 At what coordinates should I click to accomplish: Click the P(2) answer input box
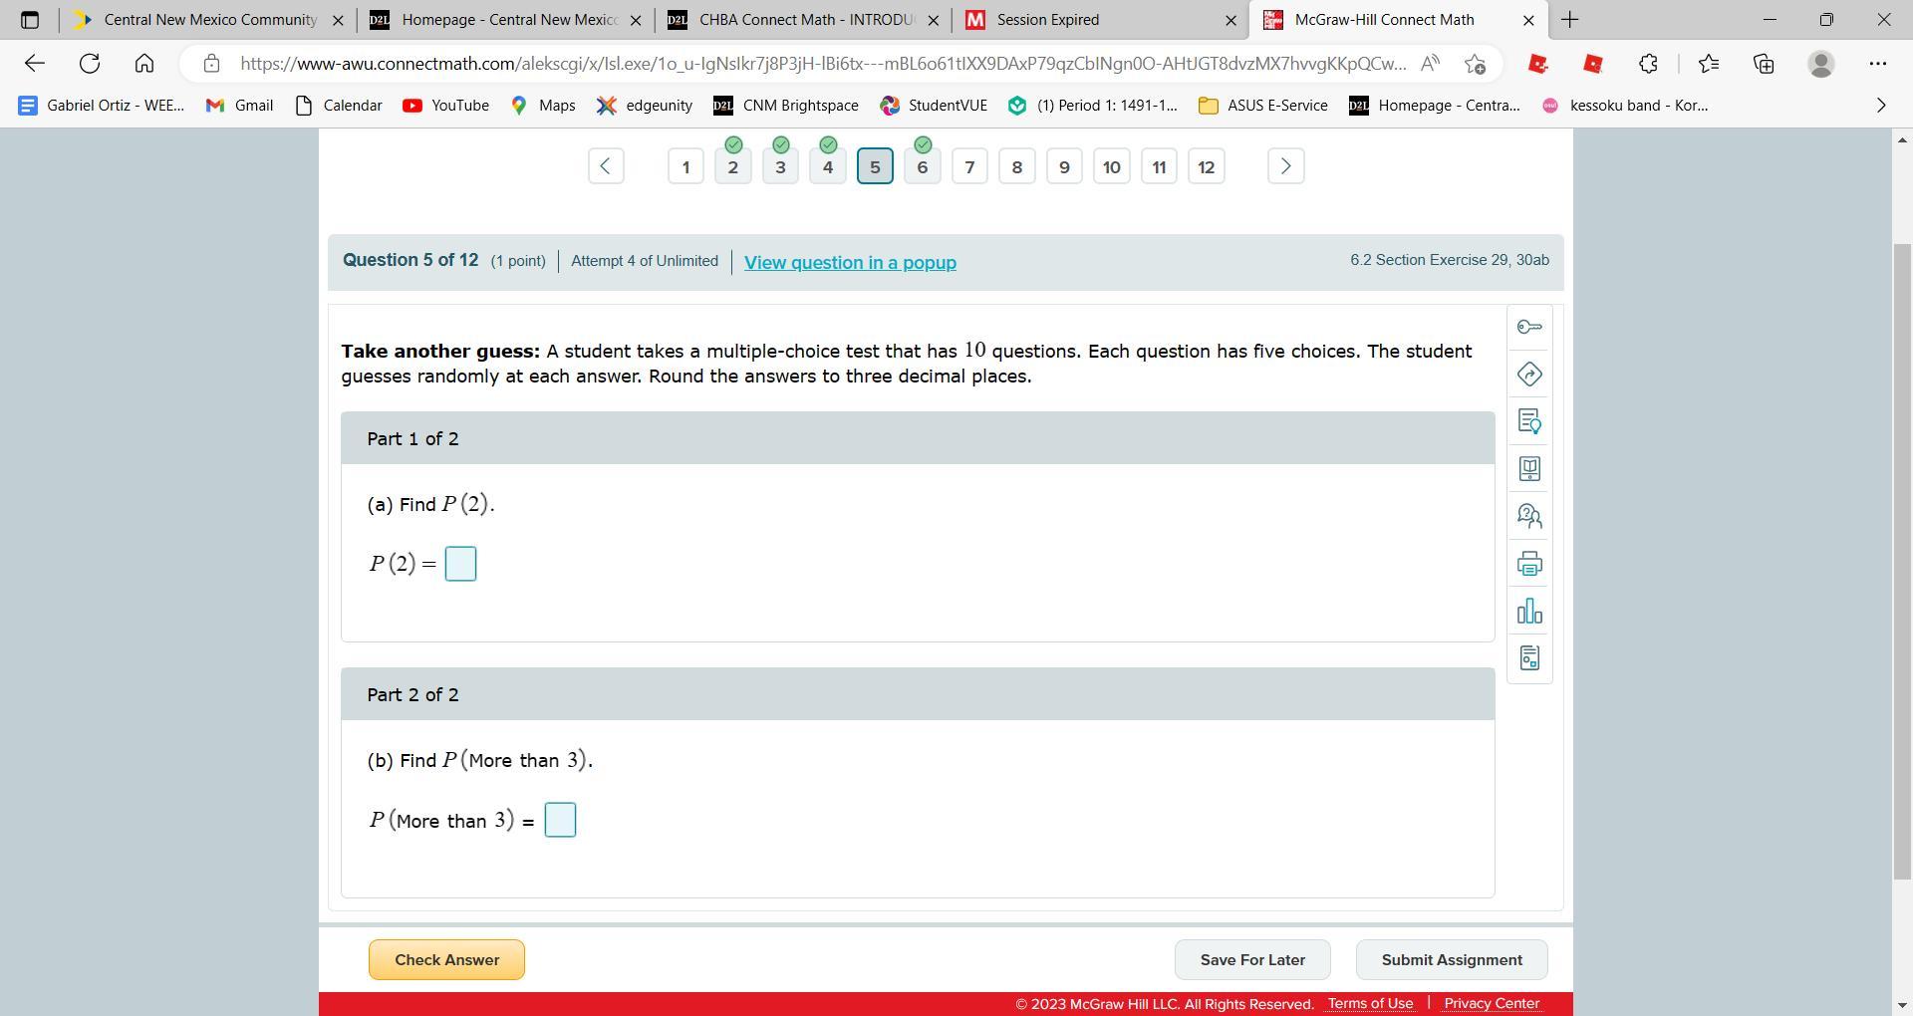[x=460, y=564]
